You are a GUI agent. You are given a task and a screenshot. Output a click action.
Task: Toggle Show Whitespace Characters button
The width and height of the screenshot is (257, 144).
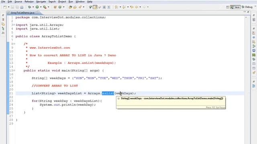click(109, 7)
